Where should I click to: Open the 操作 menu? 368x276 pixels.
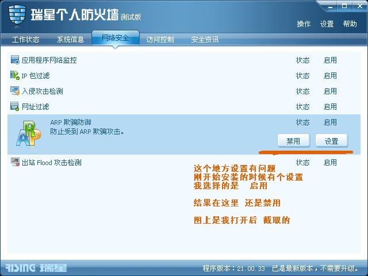tap(304, 24)
